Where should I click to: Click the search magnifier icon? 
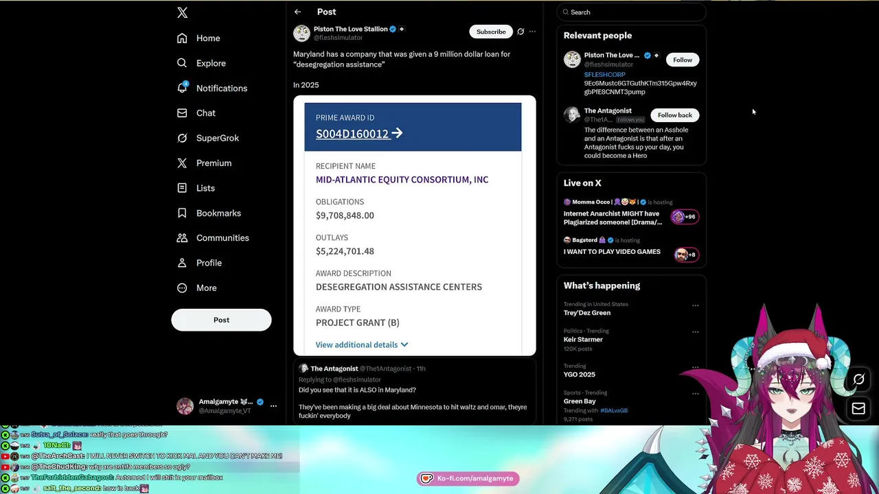[x=567, y=12]
